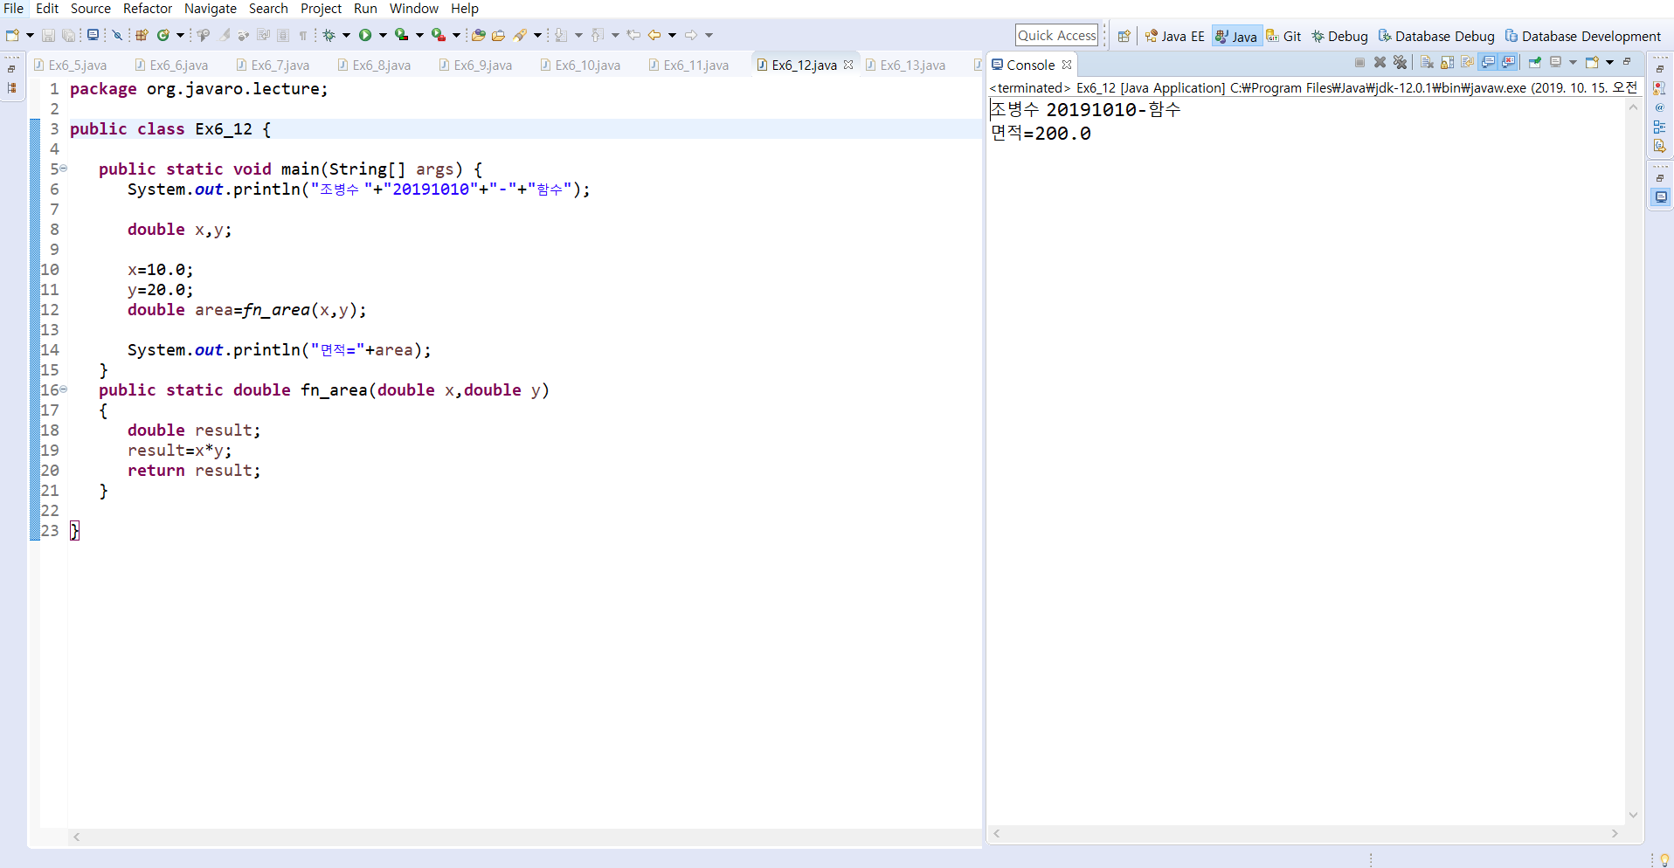Viewport: 1674px width, 868px height.
Task: Clear the Console with the clear icon
Action: click(x=1427, y=62)
